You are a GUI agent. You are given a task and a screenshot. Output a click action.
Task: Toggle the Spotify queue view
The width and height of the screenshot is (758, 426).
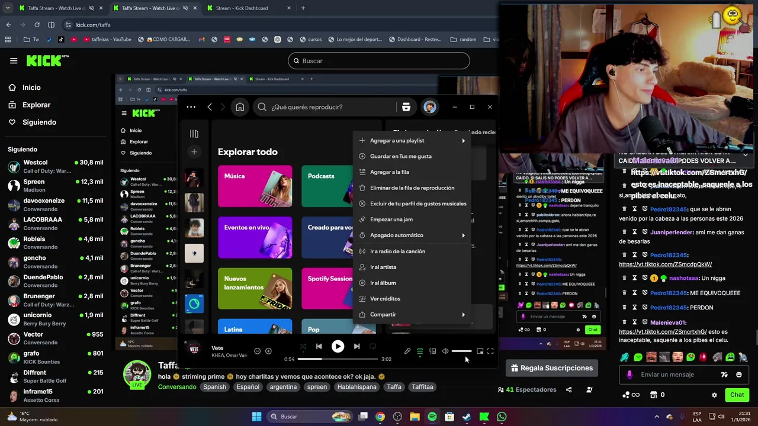[420, 351]
